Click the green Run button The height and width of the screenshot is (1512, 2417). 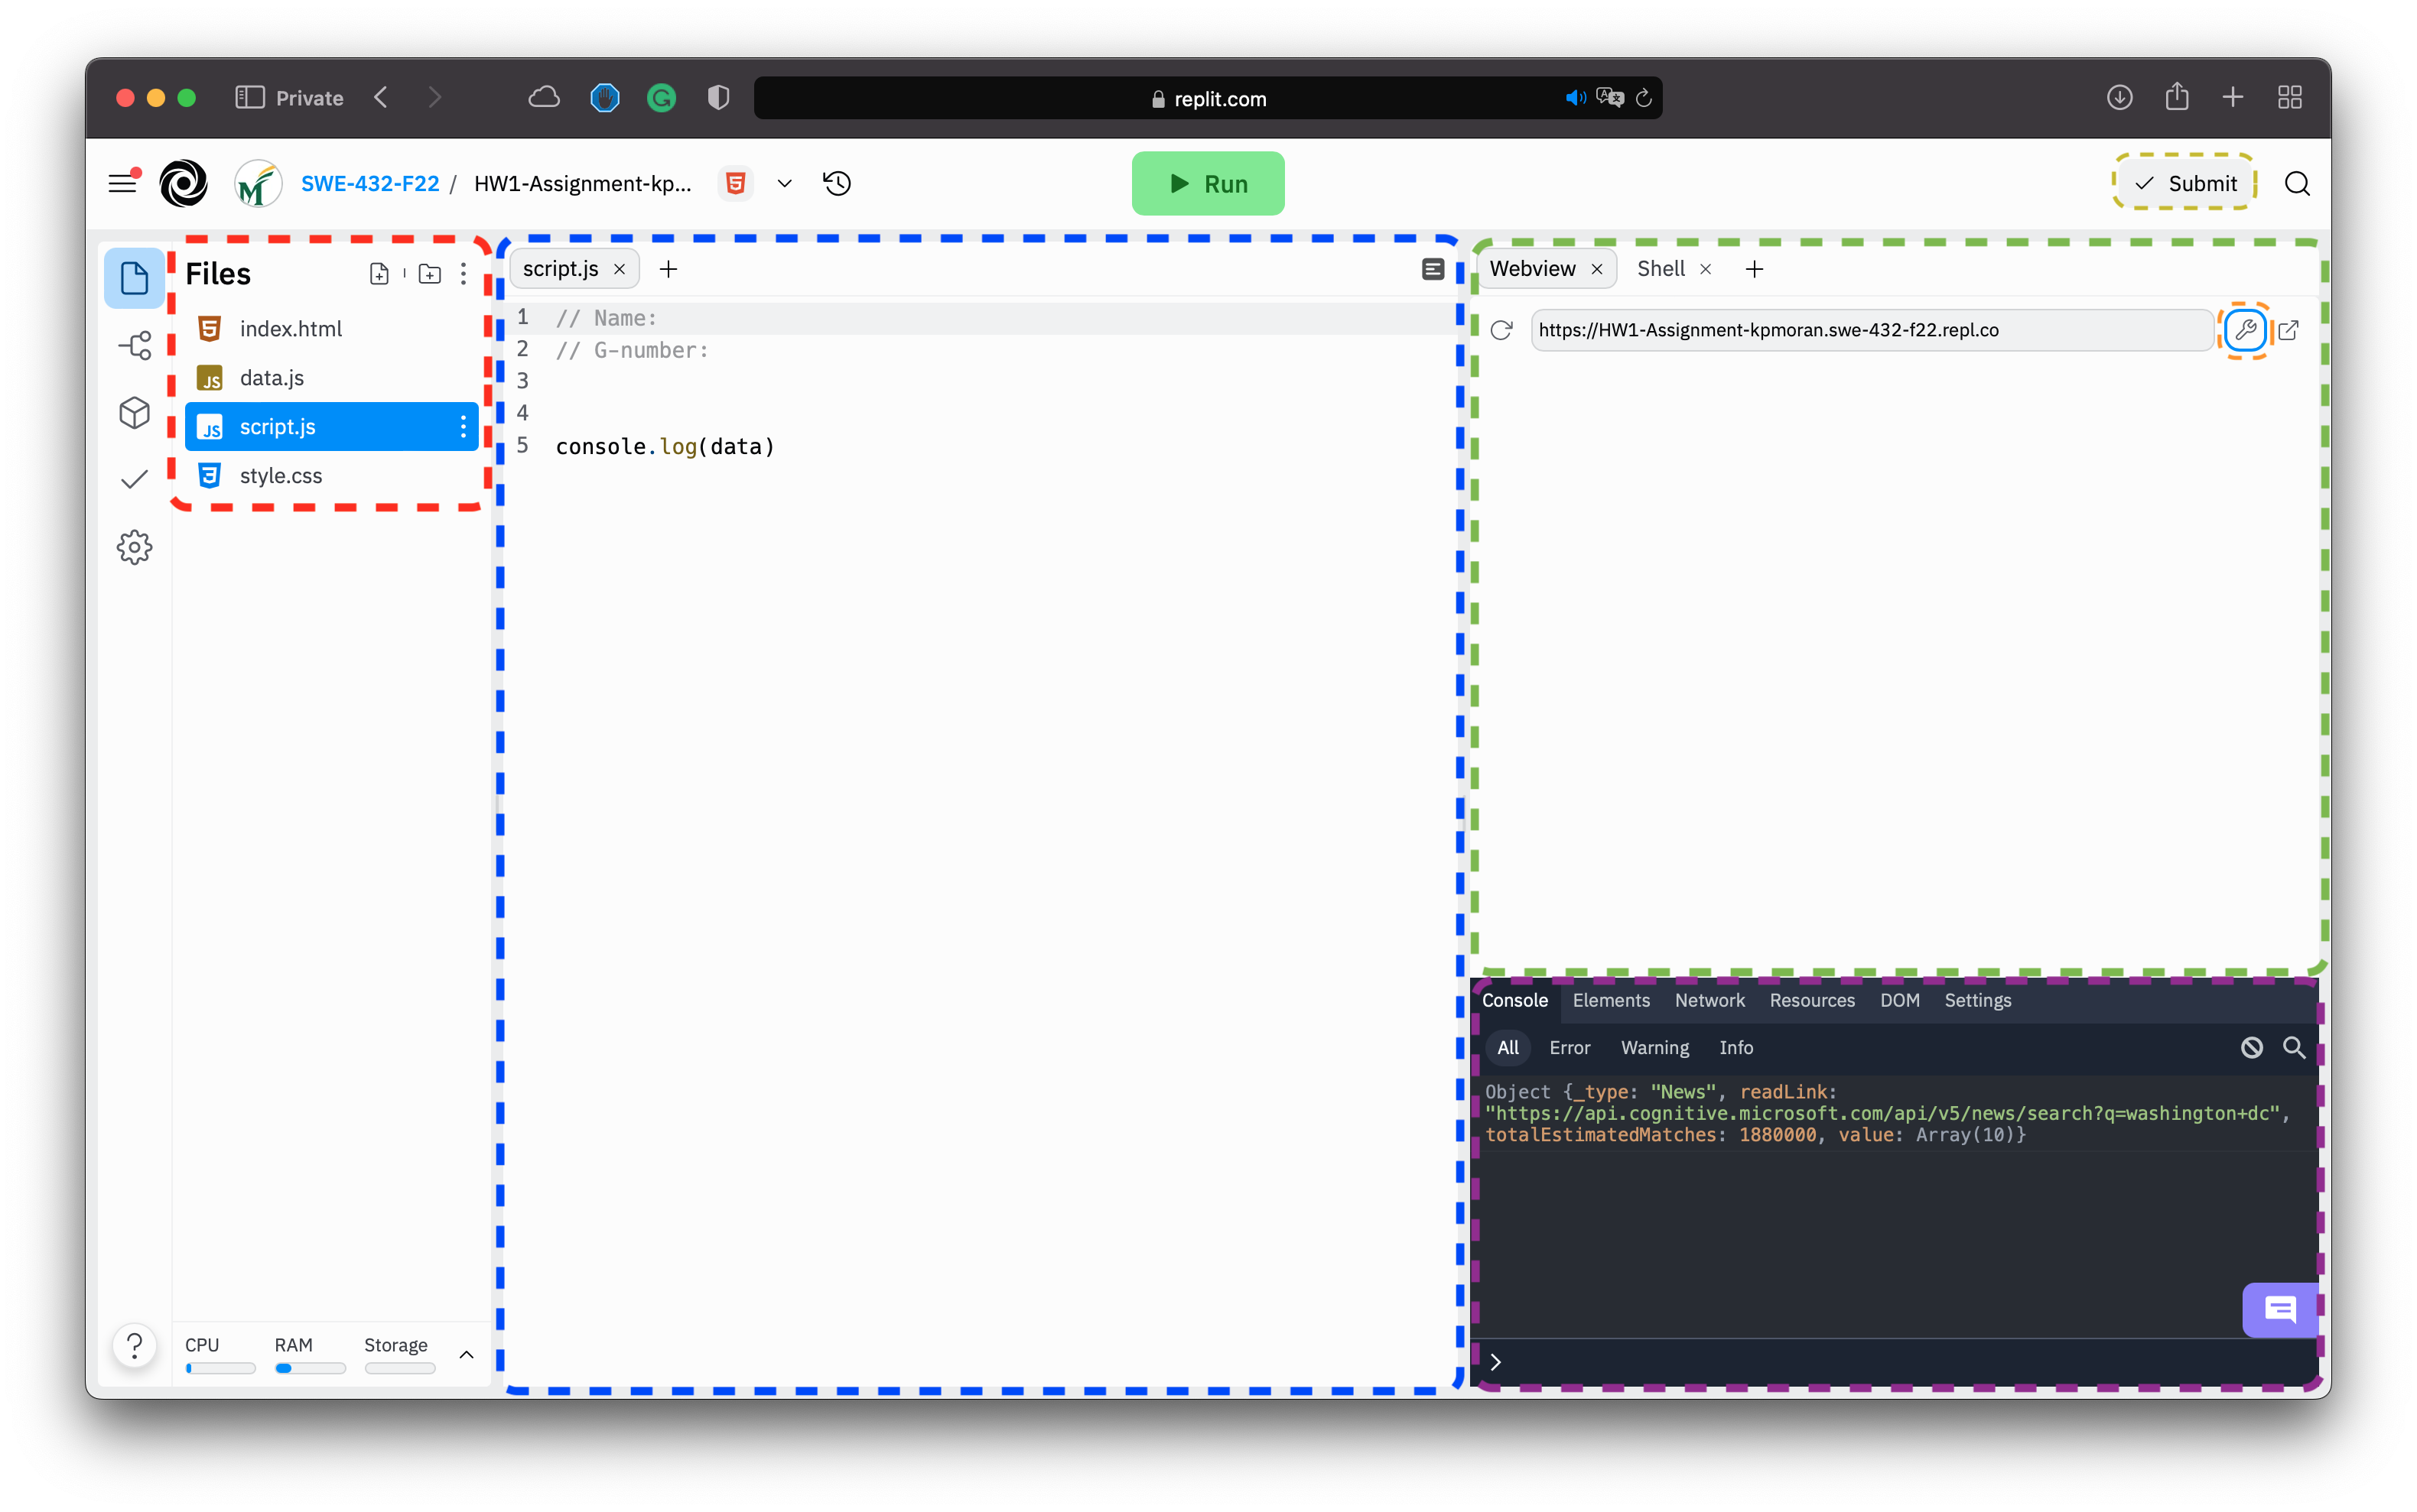tap(1208, 183)
